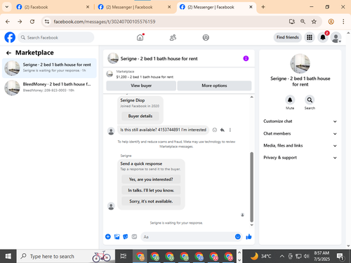
Task: Open more options for the buyer's message
Action: coord(230,130)
